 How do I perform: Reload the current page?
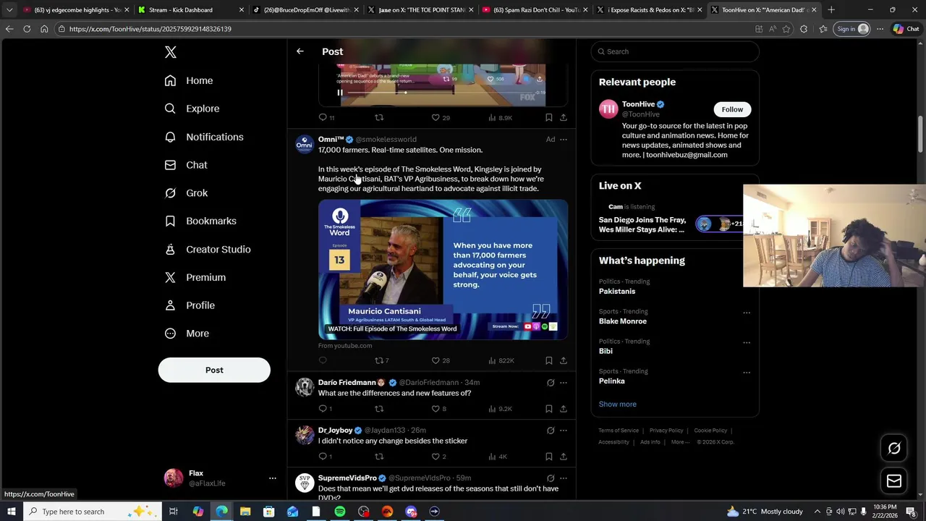pyautogui.click(x=27, y=29)
